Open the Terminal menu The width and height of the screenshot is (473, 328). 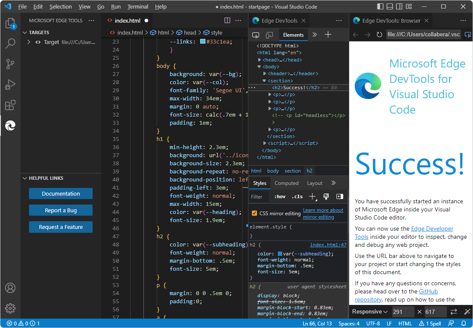pyautogui.click(x=137, y=6)
